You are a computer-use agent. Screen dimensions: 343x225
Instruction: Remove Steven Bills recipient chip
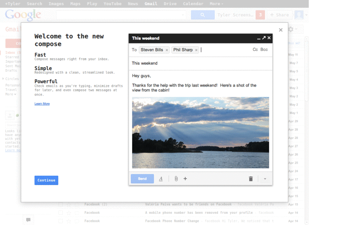click(x=167, y=50)
